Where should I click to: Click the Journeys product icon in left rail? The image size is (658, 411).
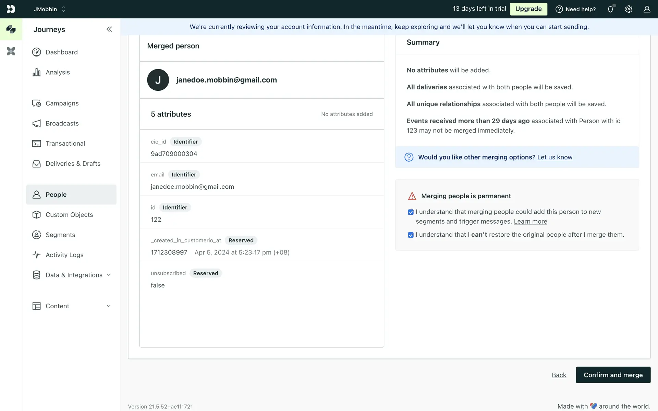point(11,29)
